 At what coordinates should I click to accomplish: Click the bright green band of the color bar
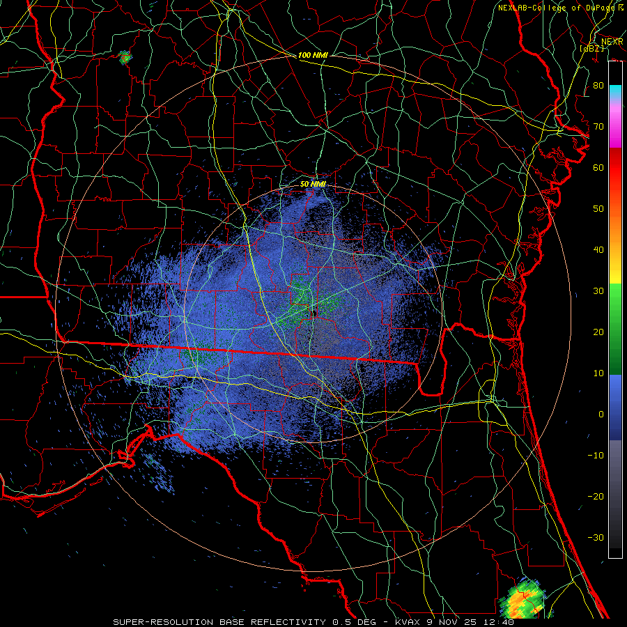tap(615, 304)
